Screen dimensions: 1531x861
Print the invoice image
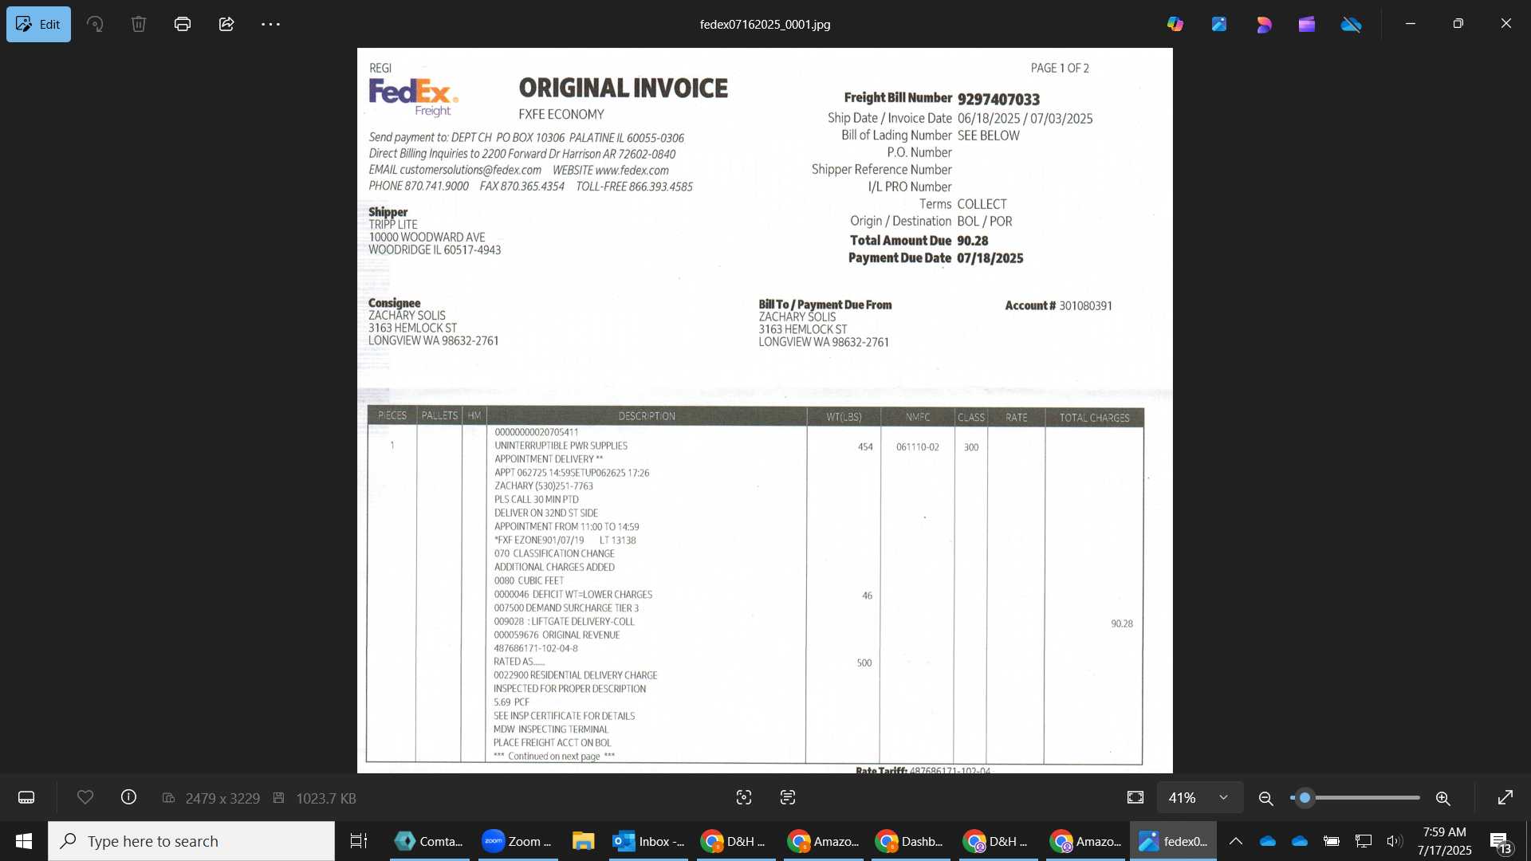183,24
